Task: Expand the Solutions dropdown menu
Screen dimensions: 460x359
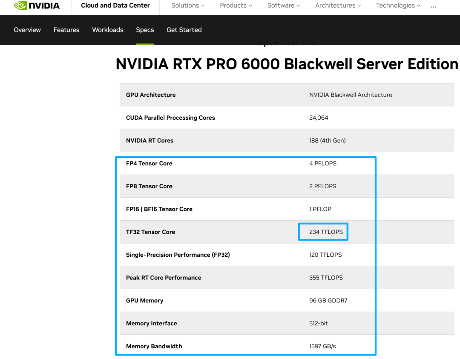Action: 188,5
